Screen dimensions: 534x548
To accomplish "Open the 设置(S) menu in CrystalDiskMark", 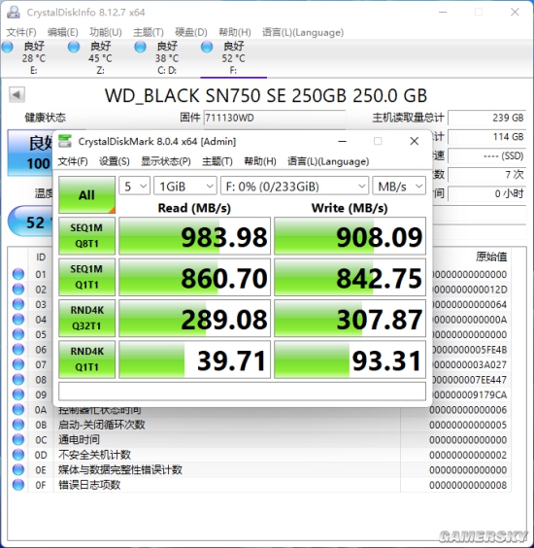I will click(x=115, y=161).
